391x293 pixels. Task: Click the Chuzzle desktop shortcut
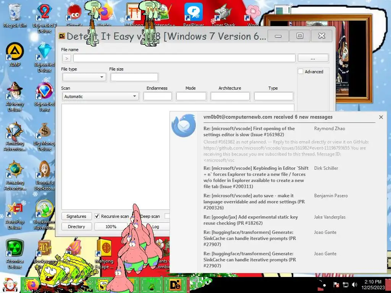click(x=74, y=15)
